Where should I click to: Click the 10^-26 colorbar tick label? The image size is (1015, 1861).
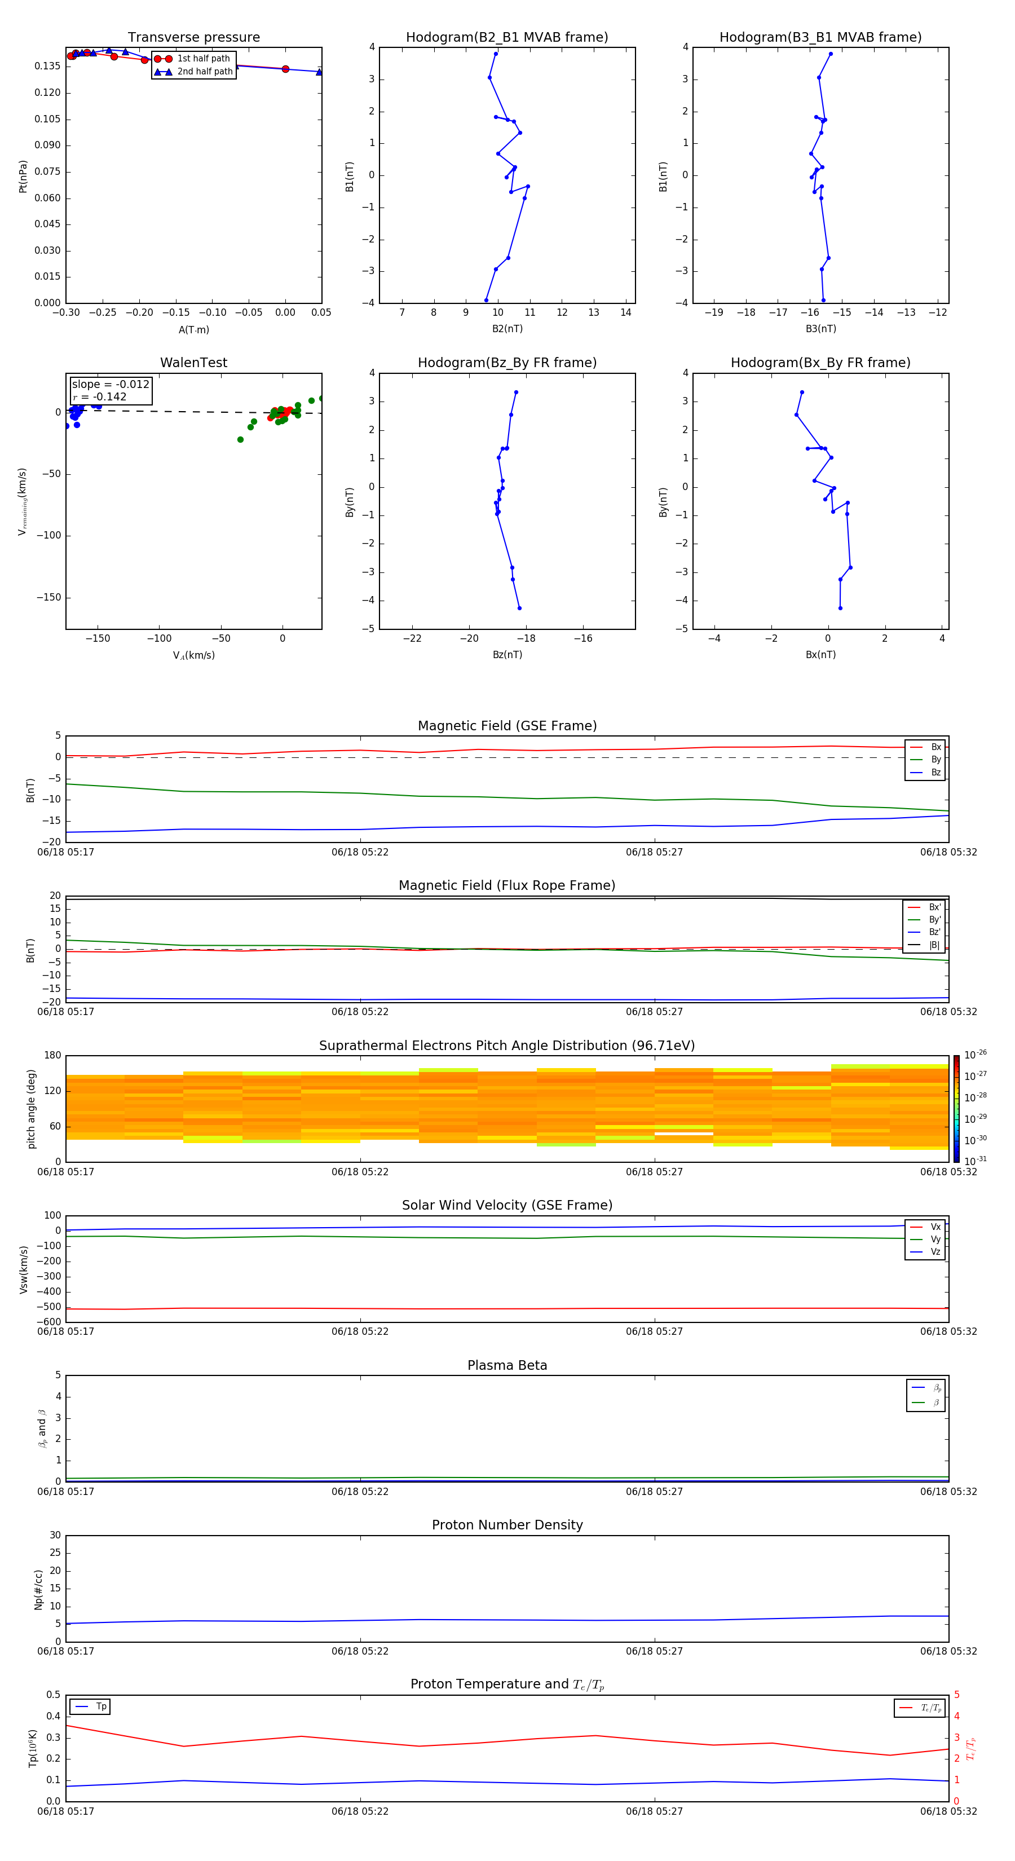click(976, 1055)
